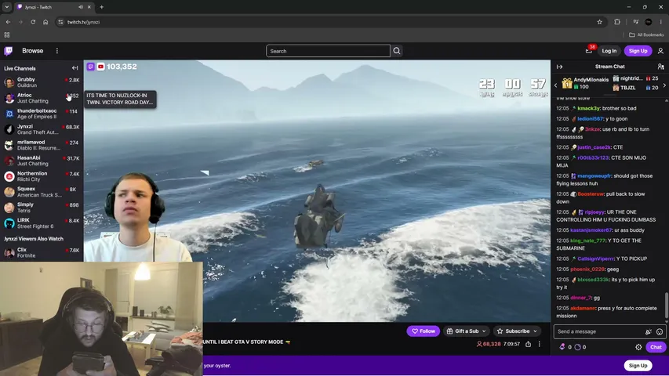The height and width of the screenshot is (376, 669).
Task: Open chat settings gear
Action: (x=638, y=347)
